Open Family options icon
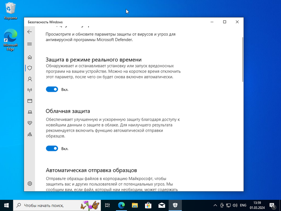Viewport: 281px width, 211px height. tap(30, 134)
